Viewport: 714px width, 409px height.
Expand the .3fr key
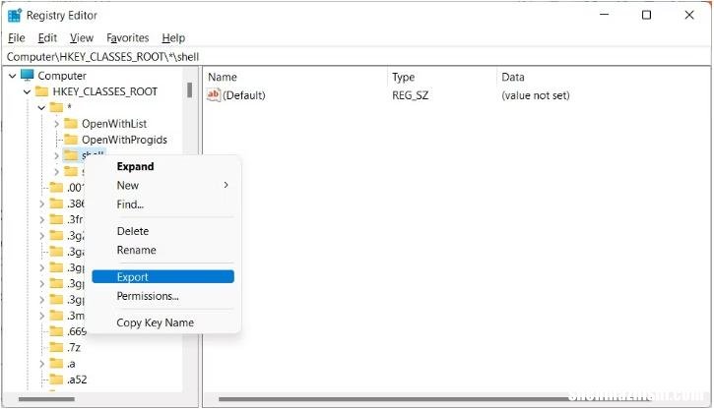42,220
